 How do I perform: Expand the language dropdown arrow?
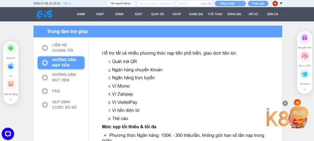tap(281, 4)
